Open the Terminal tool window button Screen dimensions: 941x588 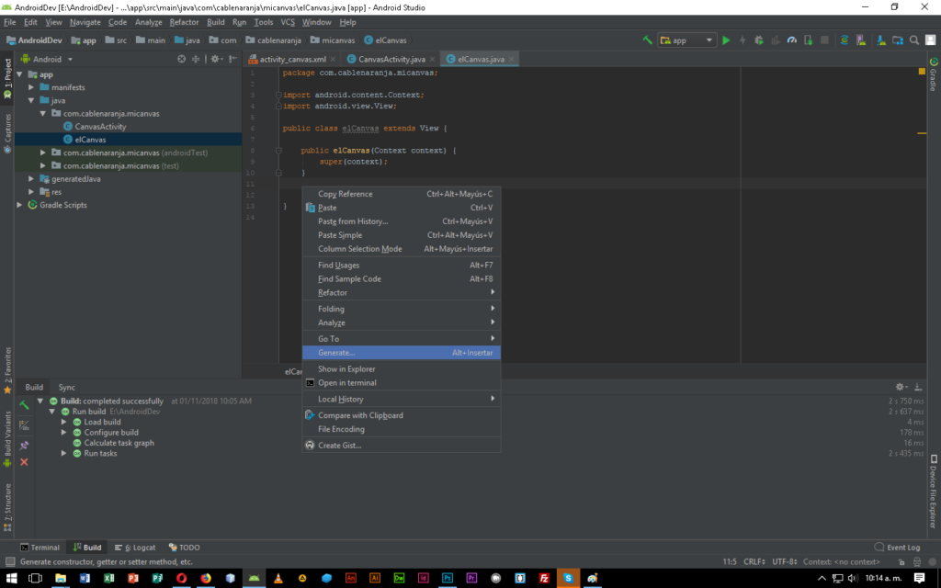point(40,548)
